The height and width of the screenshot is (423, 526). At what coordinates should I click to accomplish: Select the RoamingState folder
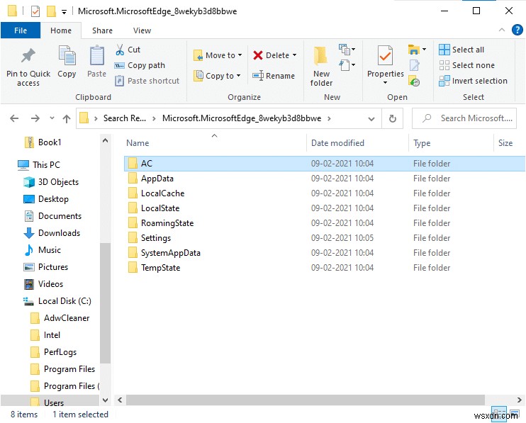pyautogui.click(x=324, y=223)
